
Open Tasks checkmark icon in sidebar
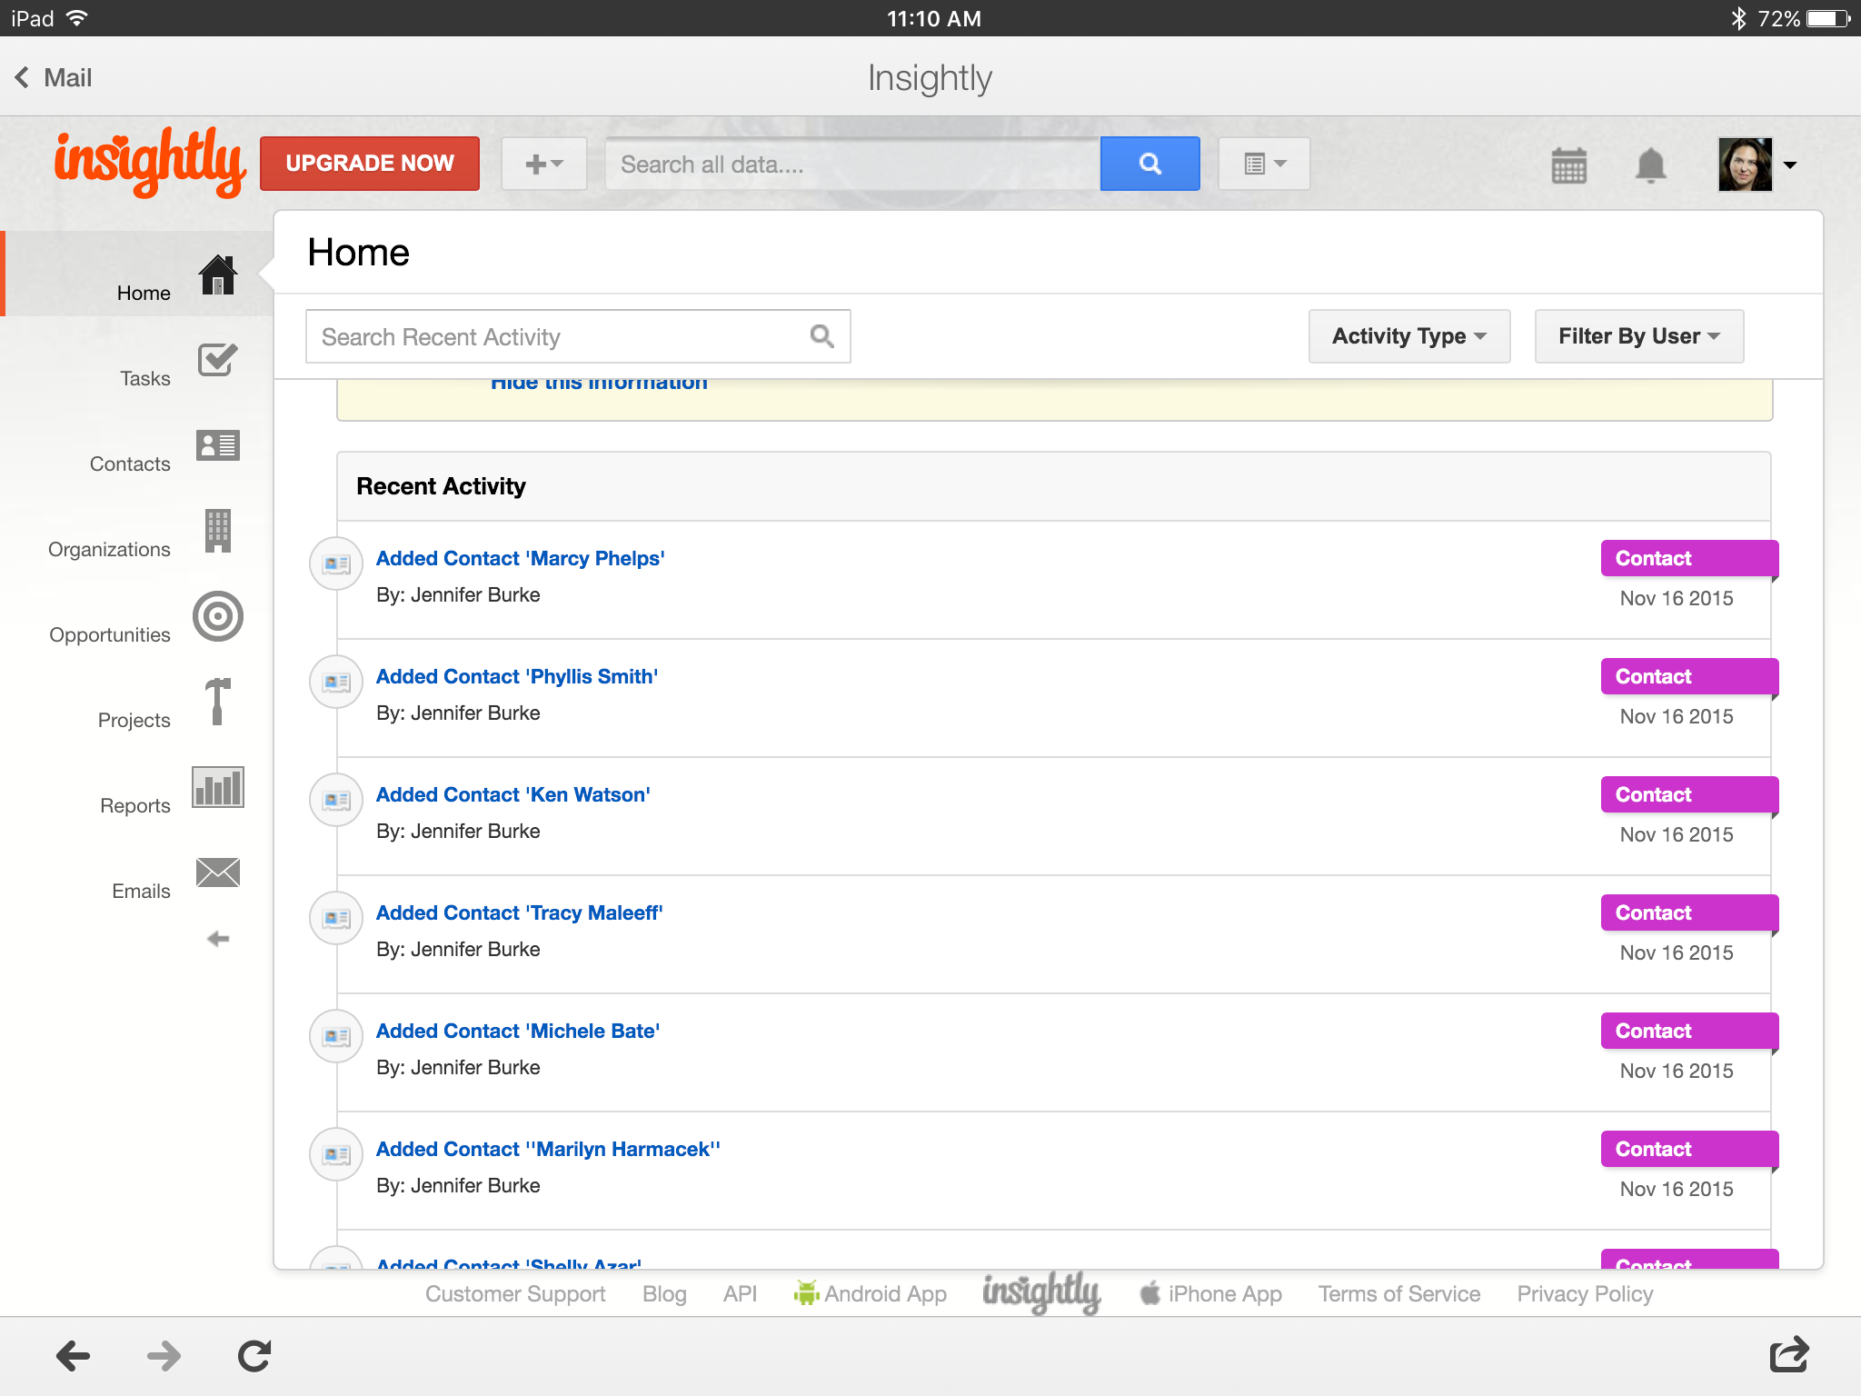tap(218, 360)
